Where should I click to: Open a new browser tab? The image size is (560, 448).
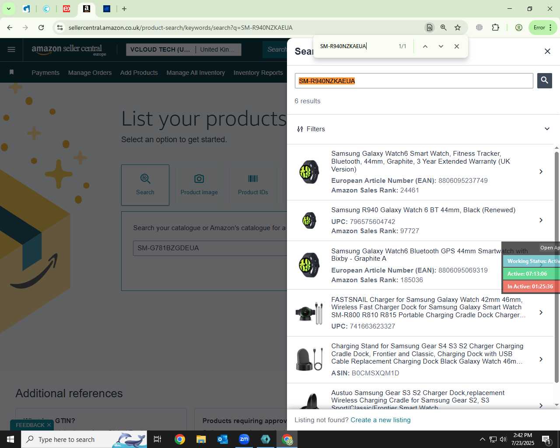coord(124,9)
